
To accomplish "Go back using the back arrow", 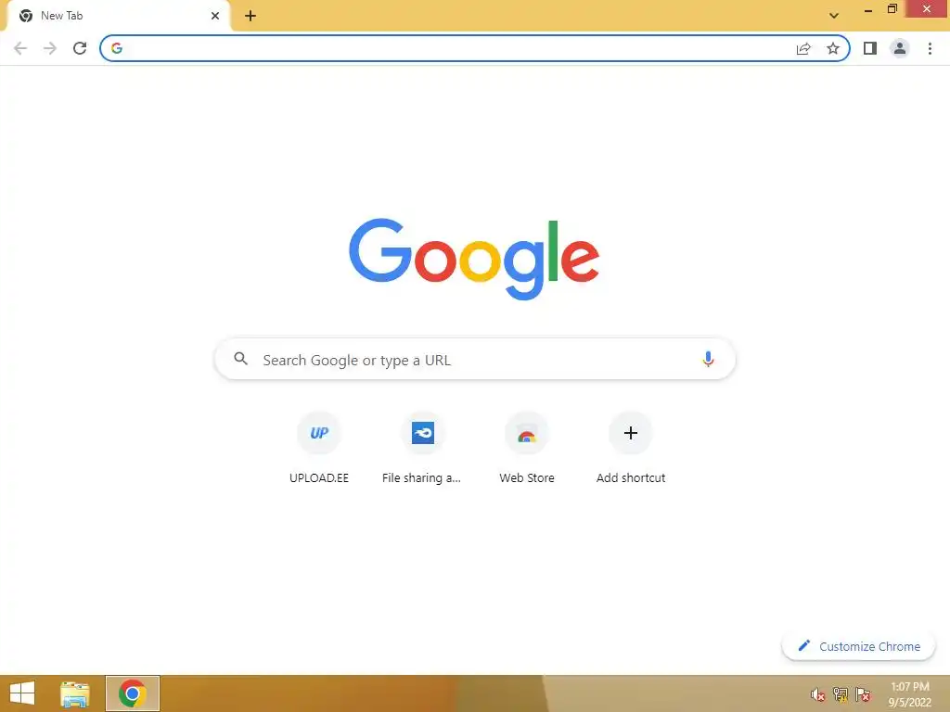I will coord(20,48).
